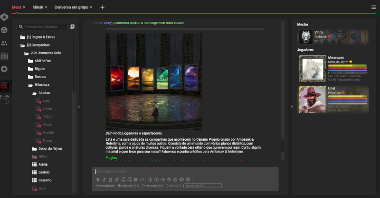Click the scroll icon with minus sign
Image resolution: width=380 pixels, height=198 pixels.
pos(129,180)
